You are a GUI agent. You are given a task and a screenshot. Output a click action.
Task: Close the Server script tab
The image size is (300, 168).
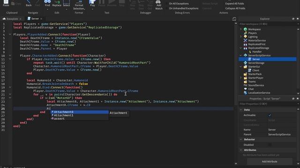click(41, 19)
